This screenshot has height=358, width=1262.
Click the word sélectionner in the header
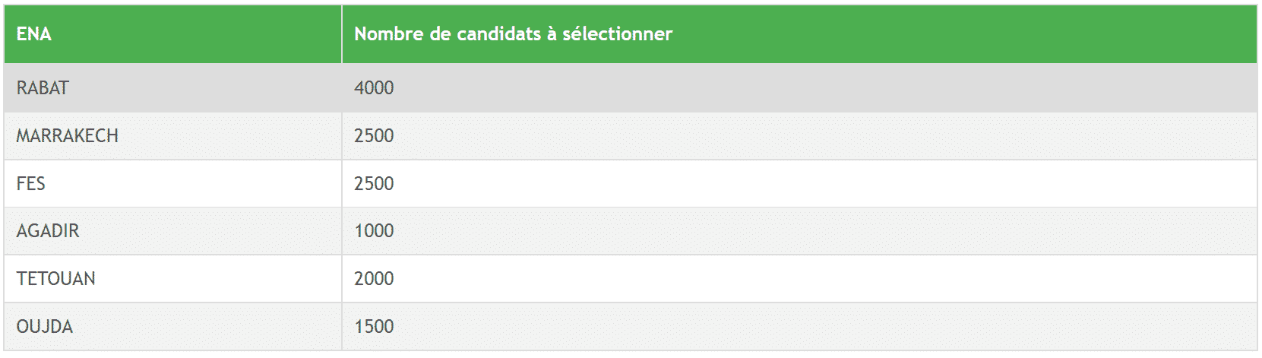(x=617, y=34)
